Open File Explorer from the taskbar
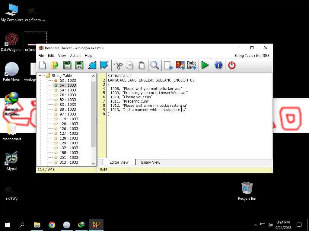This screenshot has height=231, width=309. pos(37,225)
